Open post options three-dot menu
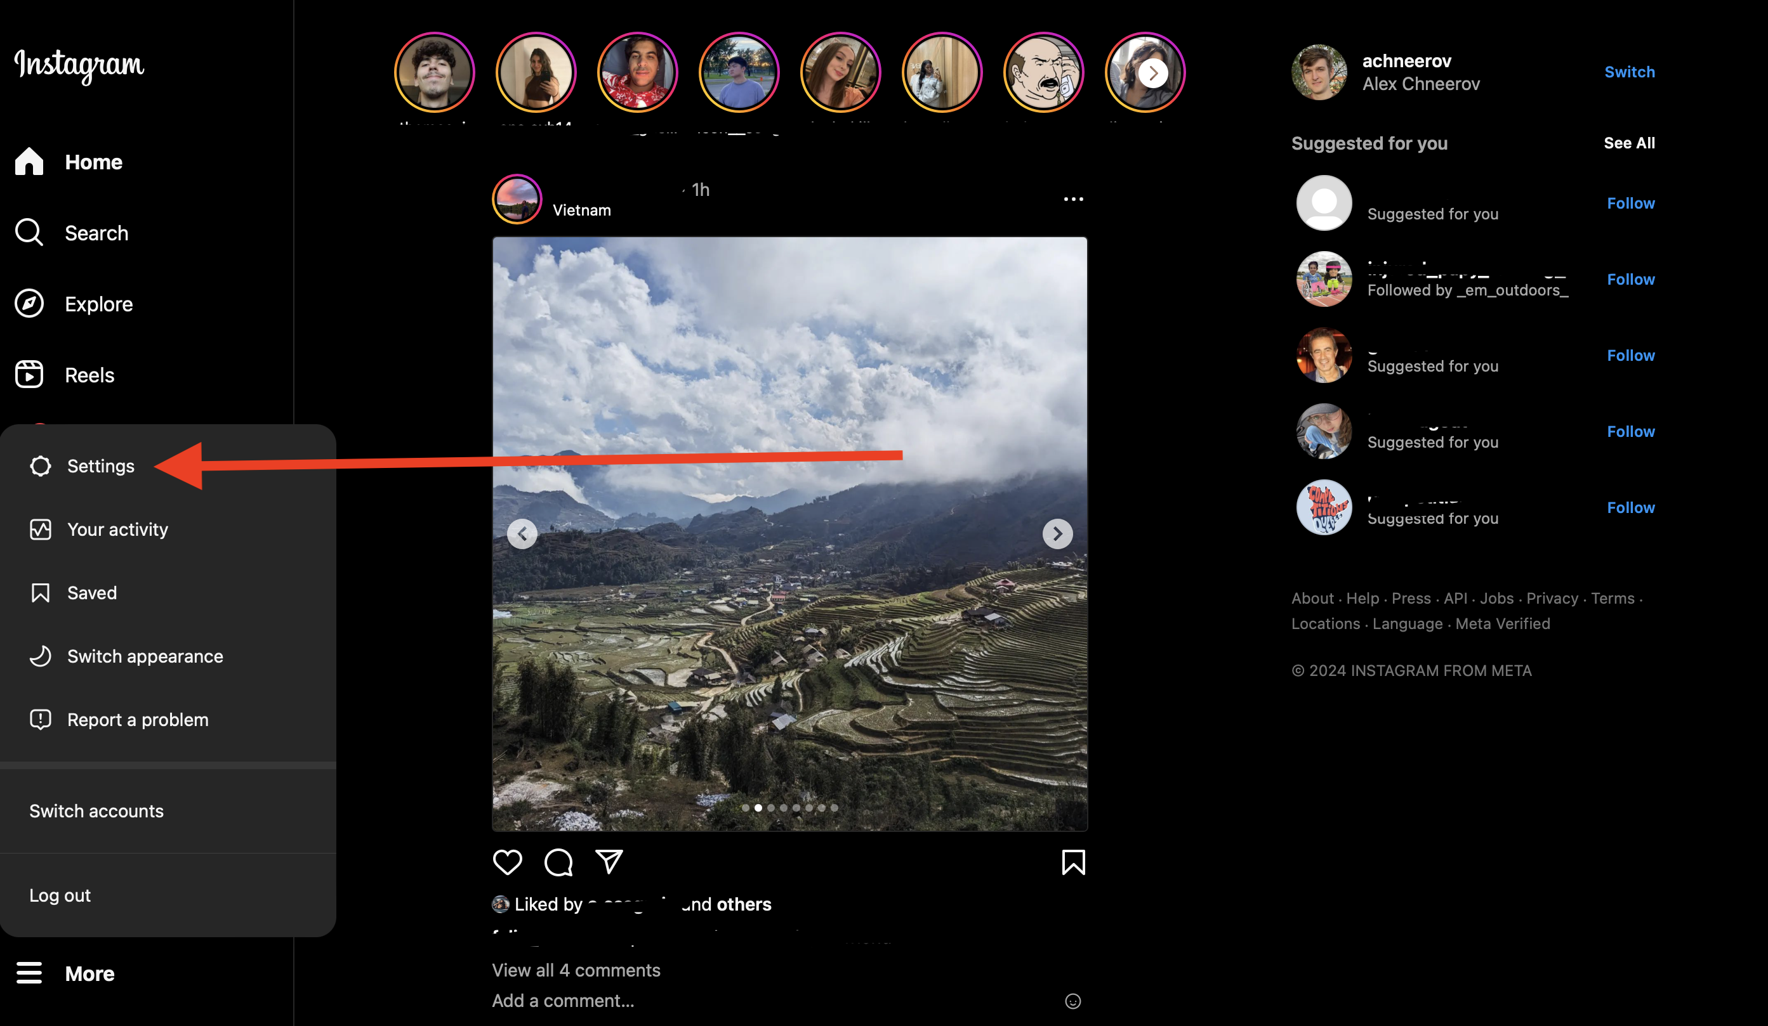Screen dimensions: 1768x1026 (x=1072, y=200)
